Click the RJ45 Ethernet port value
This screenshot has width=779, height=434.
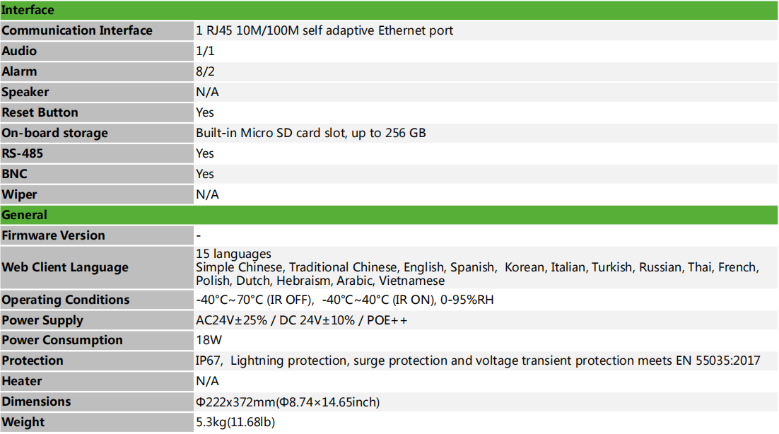(324, 30)
